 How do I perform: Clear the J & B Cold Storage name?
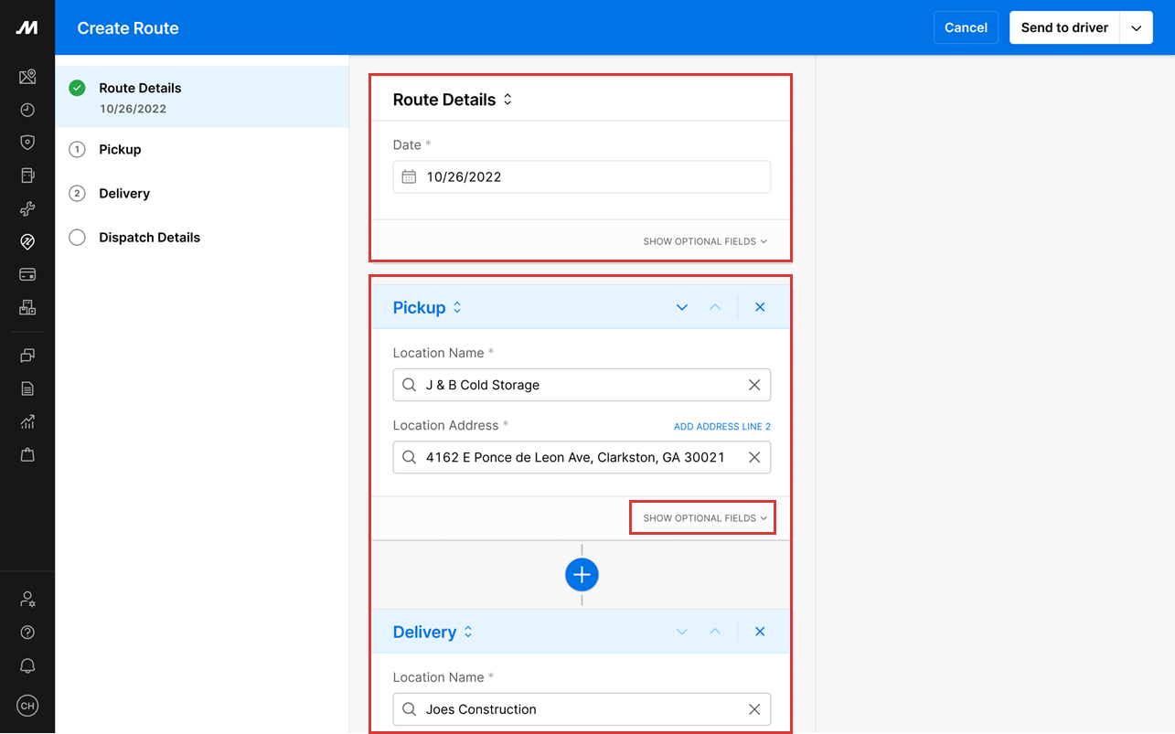[754, 385]
